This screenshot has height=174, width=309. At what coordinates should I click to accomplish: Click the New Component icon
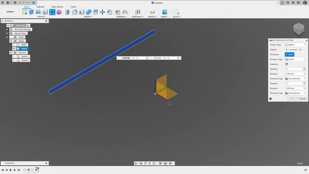(x=118, y=12)
